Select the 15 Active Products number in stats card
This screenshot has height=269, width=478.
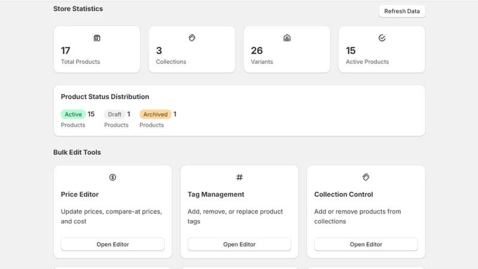click(351, 51)
